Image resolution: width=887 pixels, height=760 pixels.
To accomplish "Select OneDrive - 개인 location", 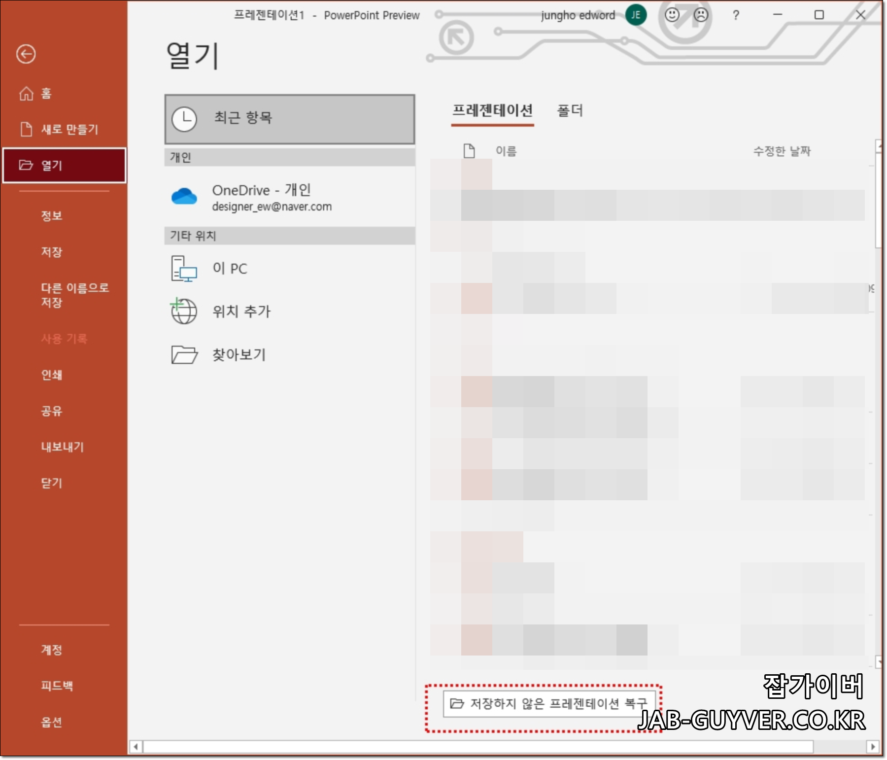I will pyautogui.click(x=290, y=197).
